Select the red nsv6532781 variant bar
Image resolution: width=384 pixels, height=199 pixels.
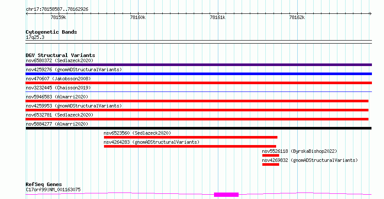tap(197, 119)
